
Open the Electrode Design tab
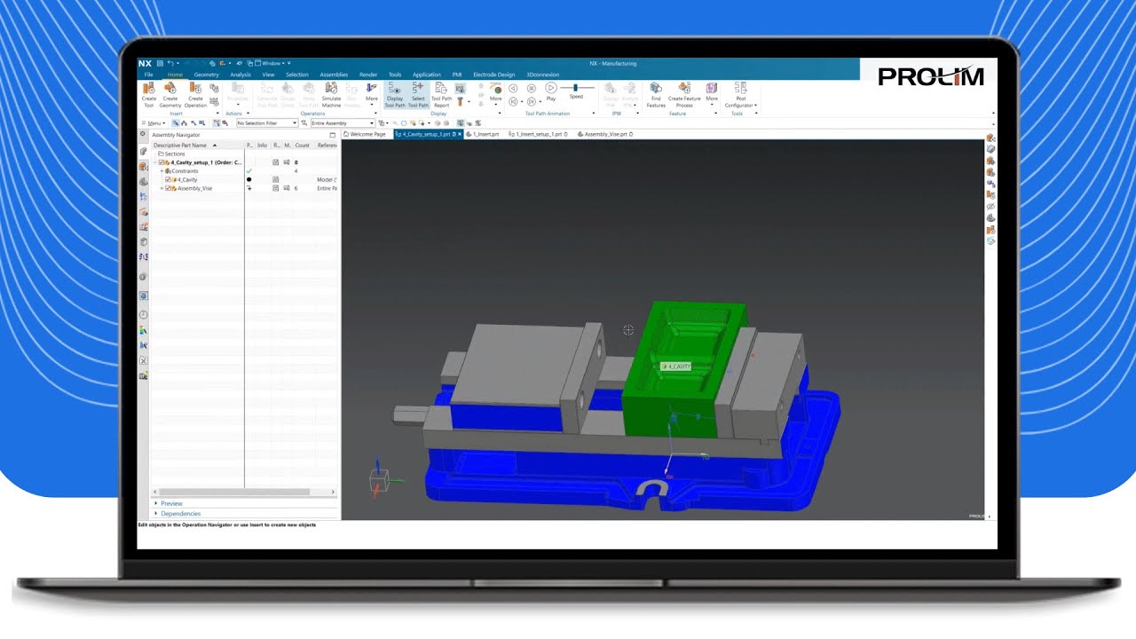click(x=494, y=75)
